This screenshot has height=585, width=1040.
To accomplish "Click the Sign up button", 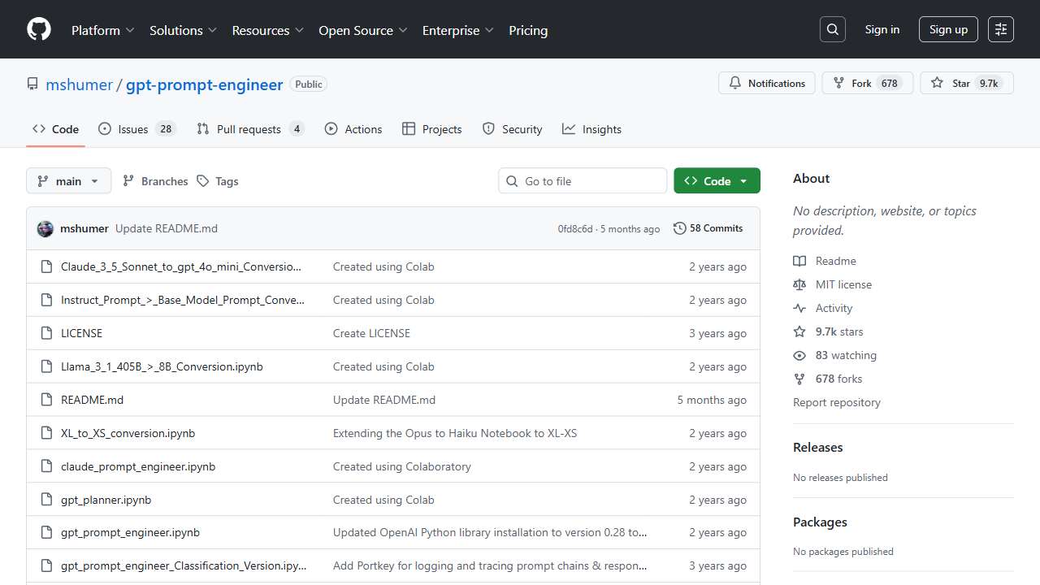I will 948,29.
